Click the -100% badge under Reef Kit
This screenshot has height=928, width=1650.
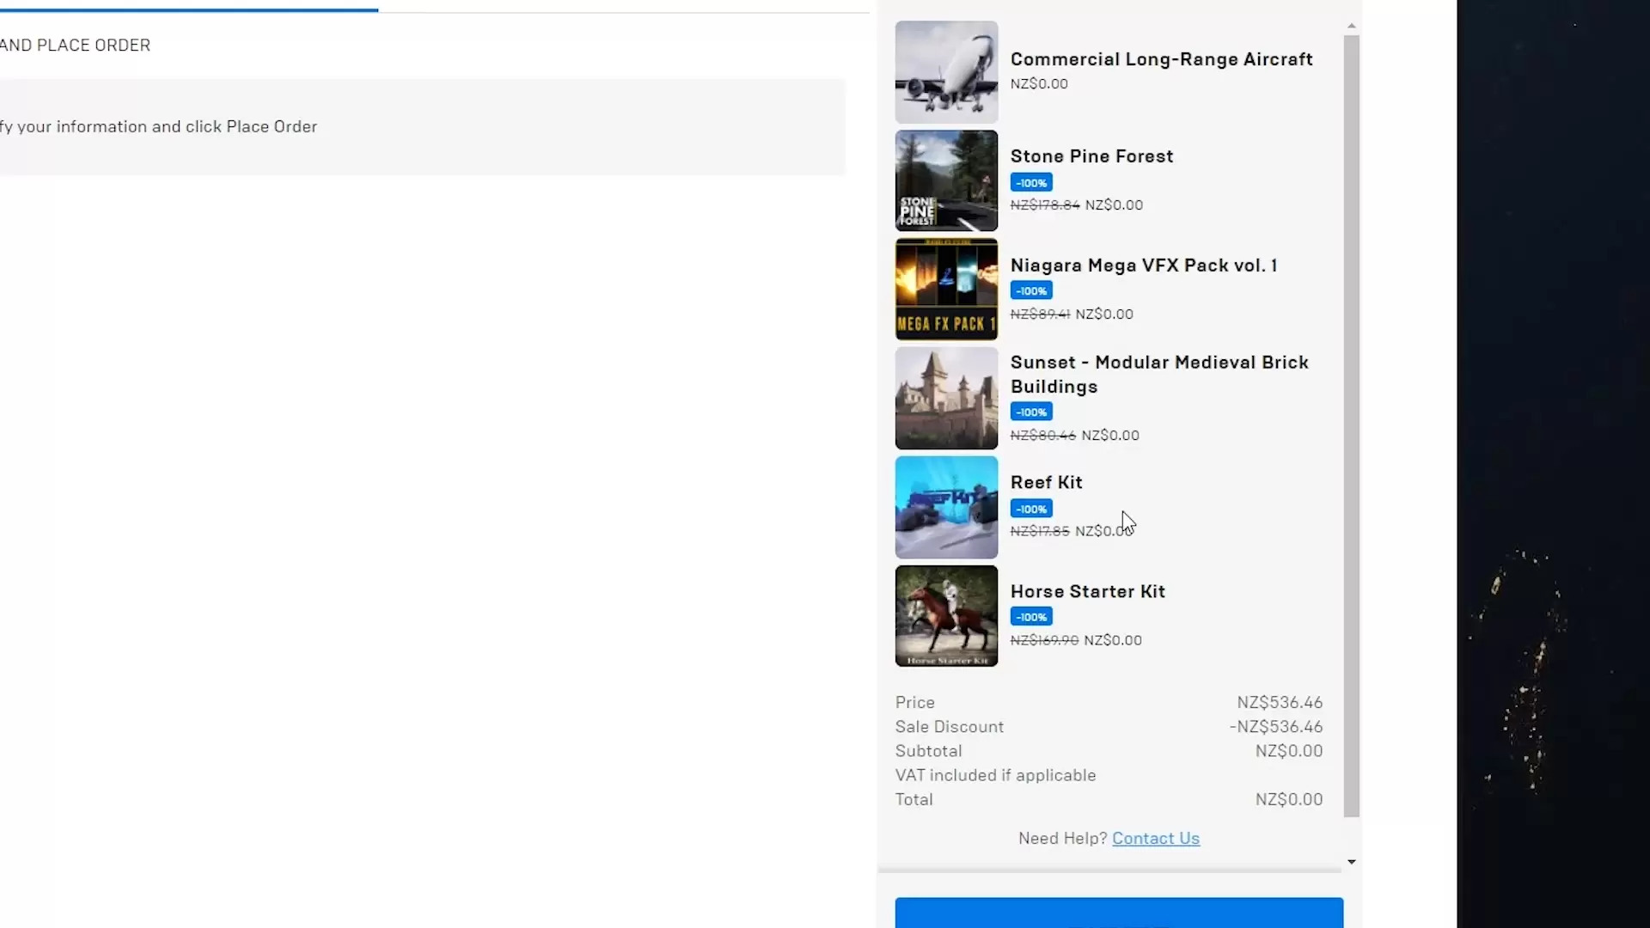point(1031,510)
